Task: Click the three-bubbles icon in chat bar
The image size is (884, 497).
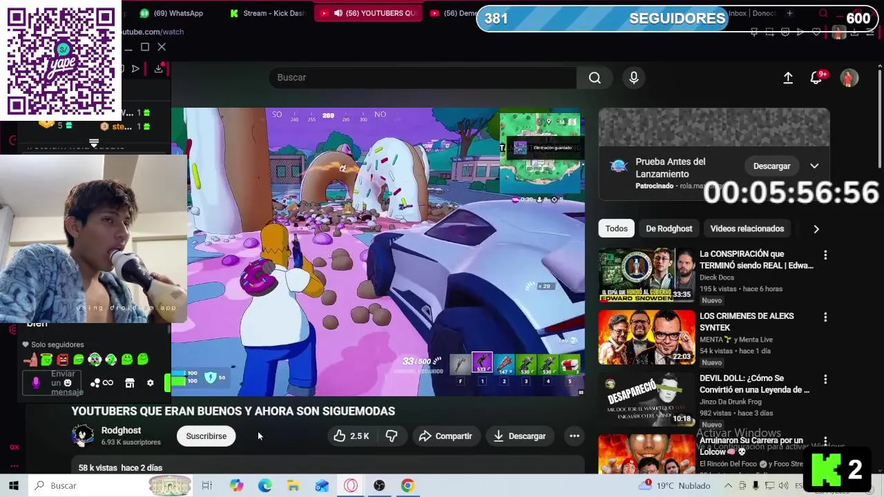Action: tap(95, 383)
